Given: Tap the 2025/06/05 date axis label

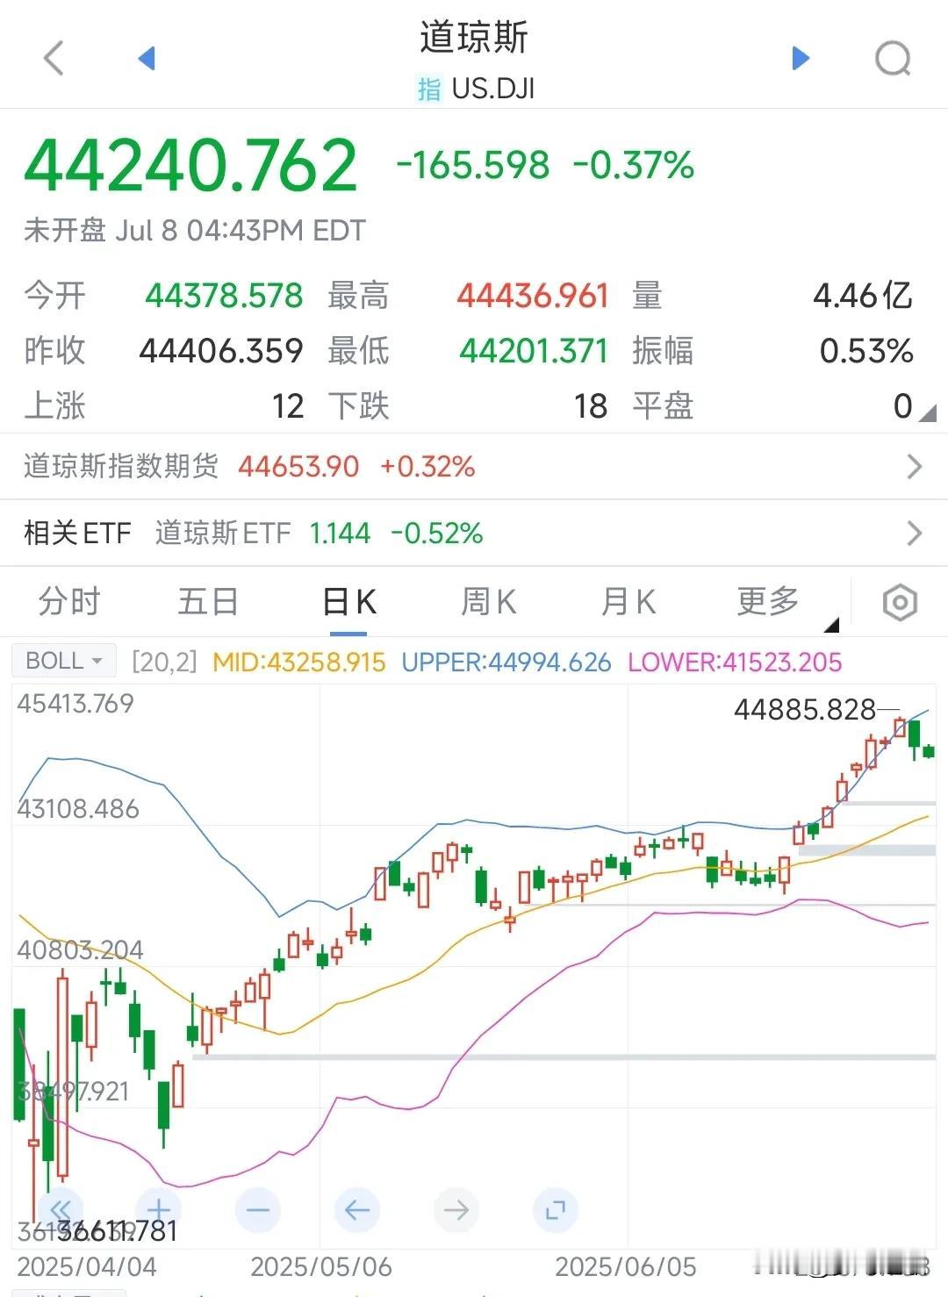Looking at the screenshot, I should pyautogui.click(x=626, y=1267).
